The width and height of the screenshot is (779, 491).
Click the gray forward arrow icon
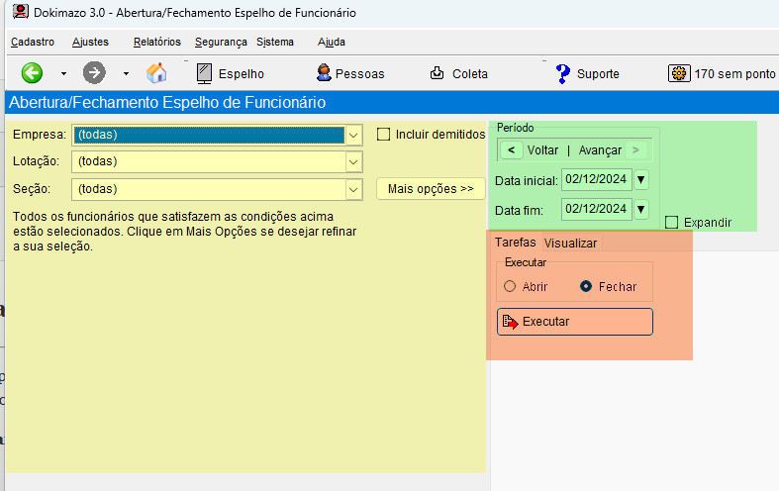[94, 73]
